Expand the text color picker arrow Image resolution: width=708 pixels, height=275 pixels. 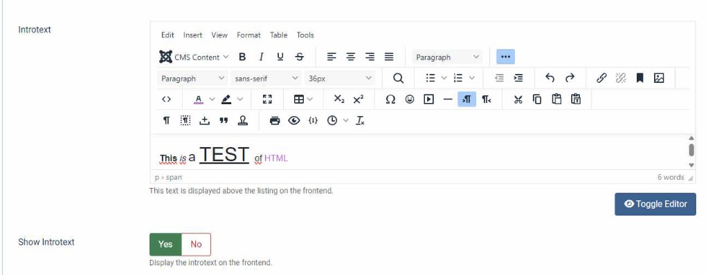(x=212, y=99)
